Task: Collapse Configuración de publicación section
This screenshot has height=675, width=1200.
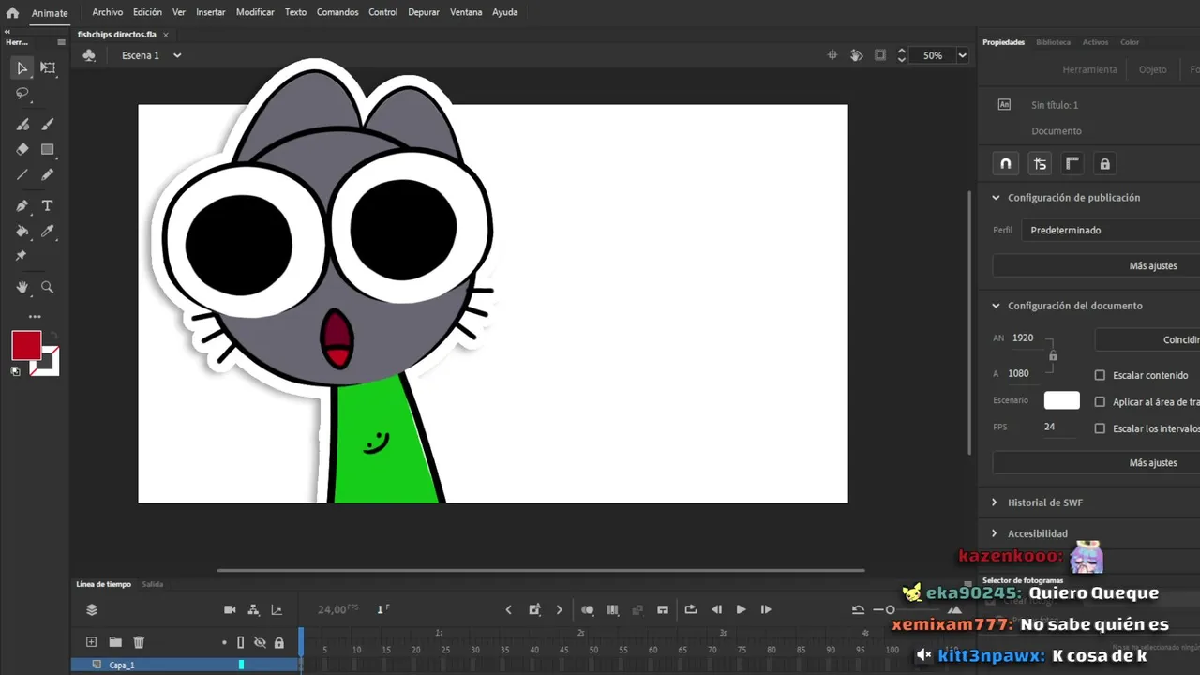Action: coord(996,198)
